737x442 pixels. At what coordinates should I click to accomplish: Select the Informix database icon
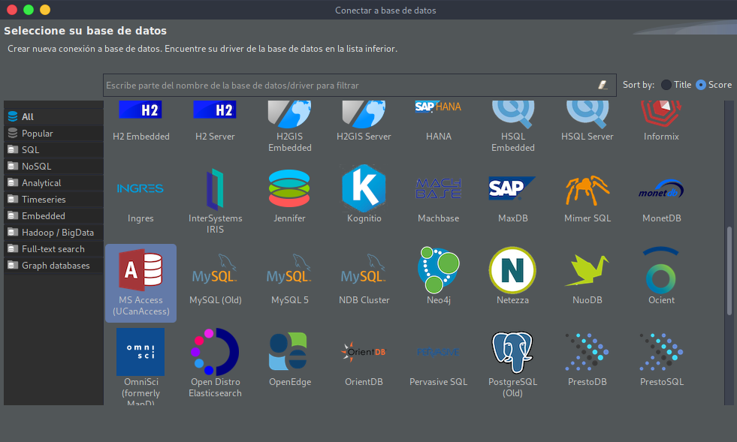661,113
